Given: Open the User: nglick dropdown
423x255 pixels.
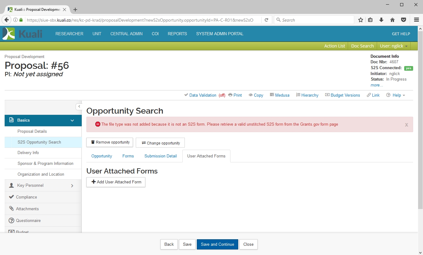Looking at the screenshot, I should point(394,46).
